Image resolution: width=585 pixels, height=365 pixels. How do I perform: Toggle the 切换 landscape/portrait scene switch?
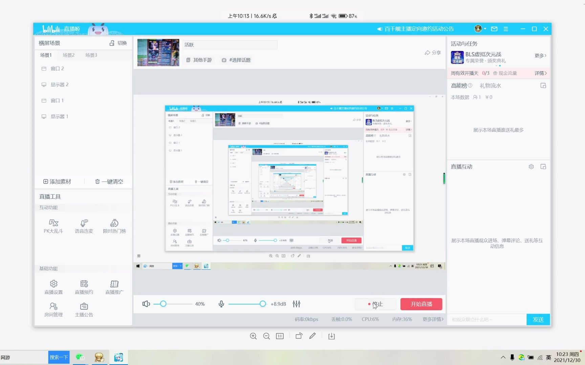tap(119, 43)
